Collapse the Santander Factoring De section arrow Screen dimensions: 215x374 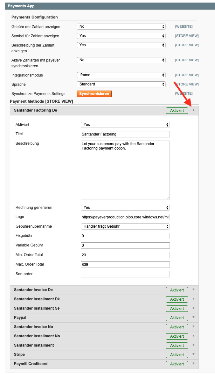click(193, 110)
